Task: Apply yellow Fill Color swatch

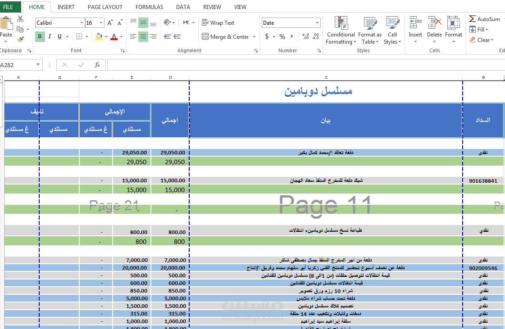Action: (99, 37)
